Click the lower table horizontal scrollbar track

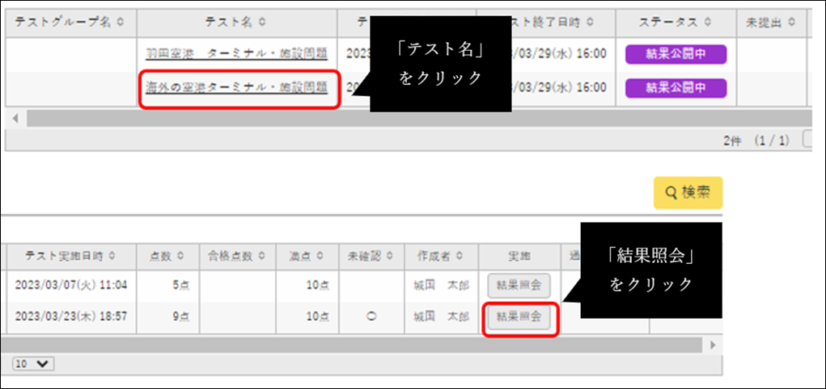(351, 345)
